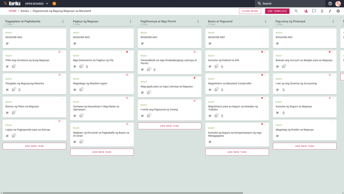
Task: Click the highlight tasks icon
Action: coord(330,11)
